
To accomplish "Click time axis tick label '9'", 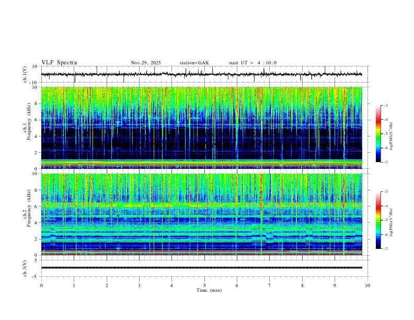I will click(x=335, y=285).
